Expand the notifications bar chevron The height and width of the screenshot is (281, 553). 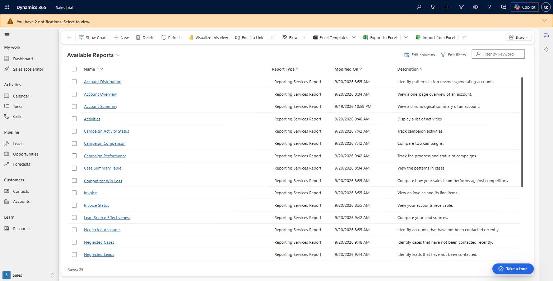(545, 21)
